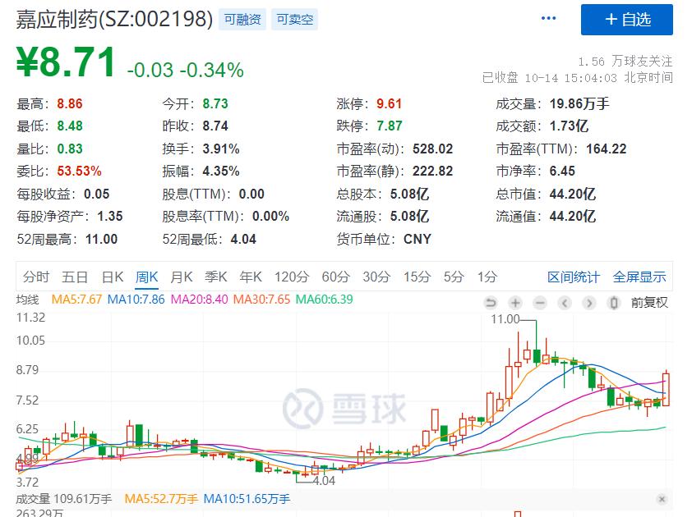Click the MA30:7.65 moving average label
This screenshot has width=692, height=517.
coord(261,300)
